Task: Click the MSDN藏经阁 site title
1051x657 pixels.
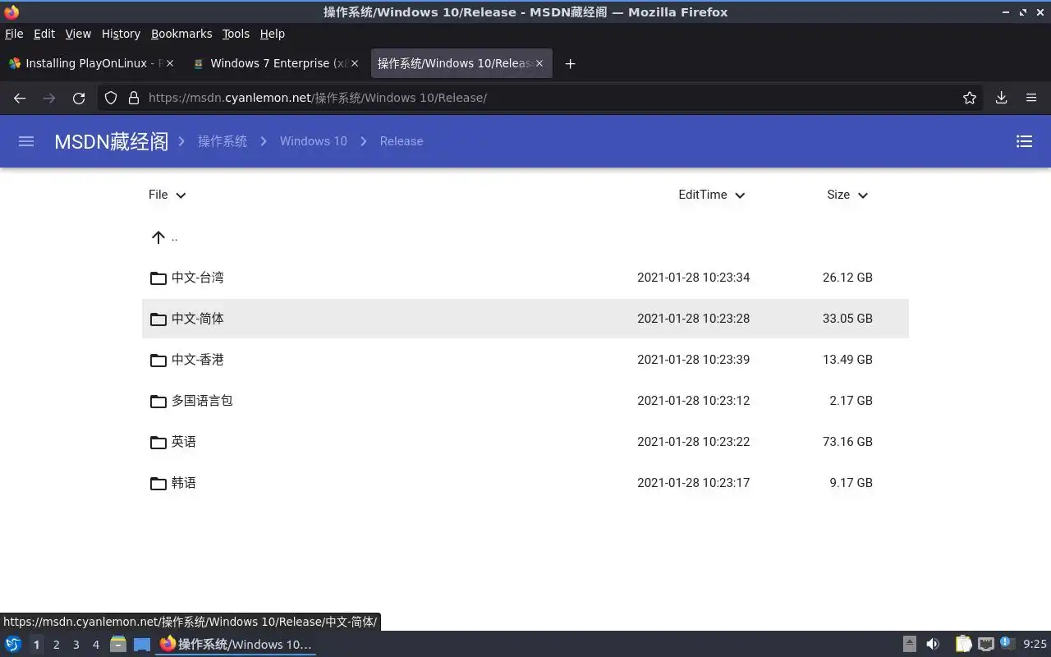Action: (111, 141)
